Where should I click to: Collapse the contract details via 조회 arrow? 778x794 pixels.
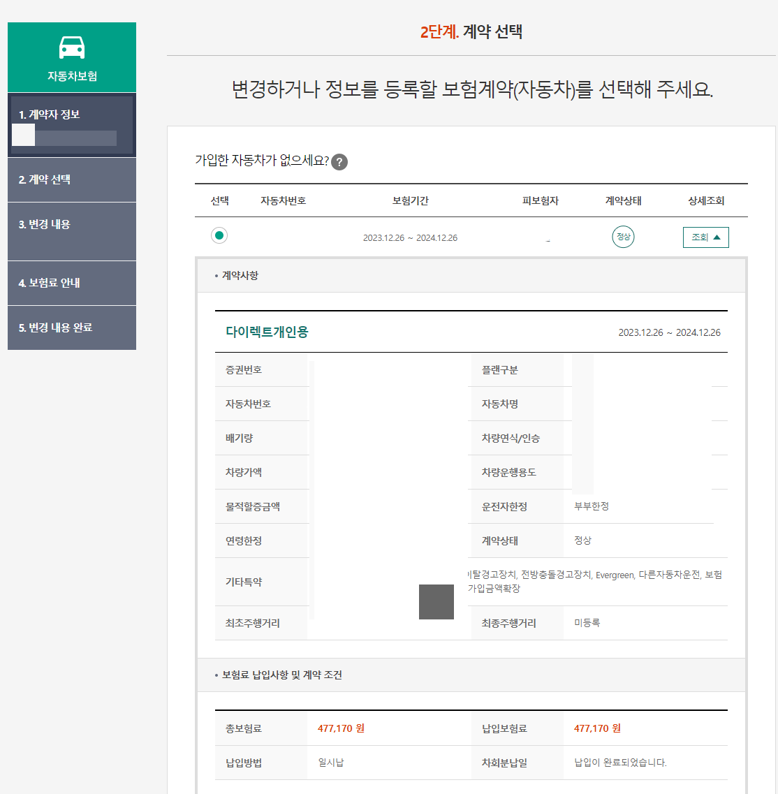click(x=705, y=237)
